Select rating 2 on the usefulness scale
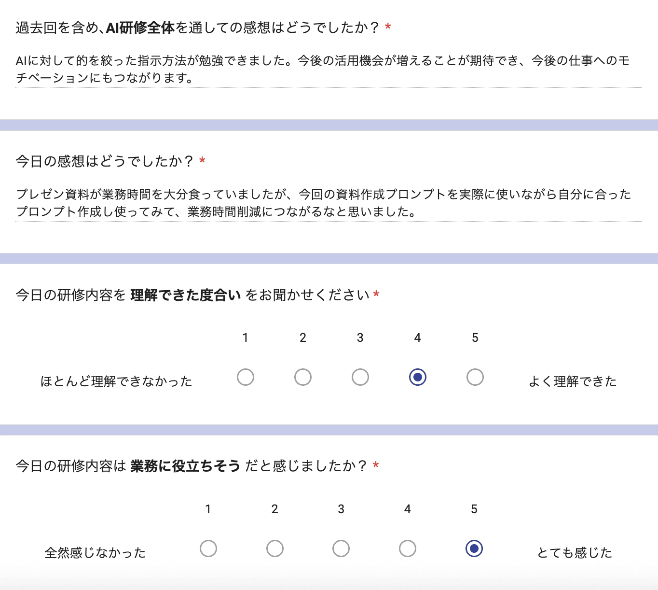 click(x=275, y=548)
